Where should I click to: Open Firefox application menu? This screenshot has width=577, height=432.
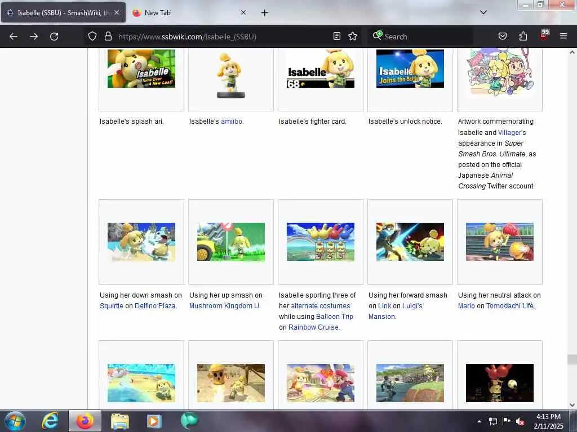pyautogui.click(x=563, y=36)
